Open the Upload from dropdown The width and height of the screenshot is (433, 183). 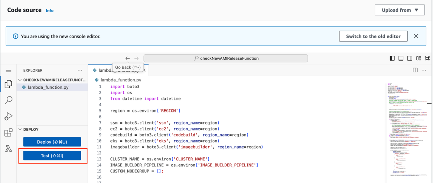[x=399, y=10]
